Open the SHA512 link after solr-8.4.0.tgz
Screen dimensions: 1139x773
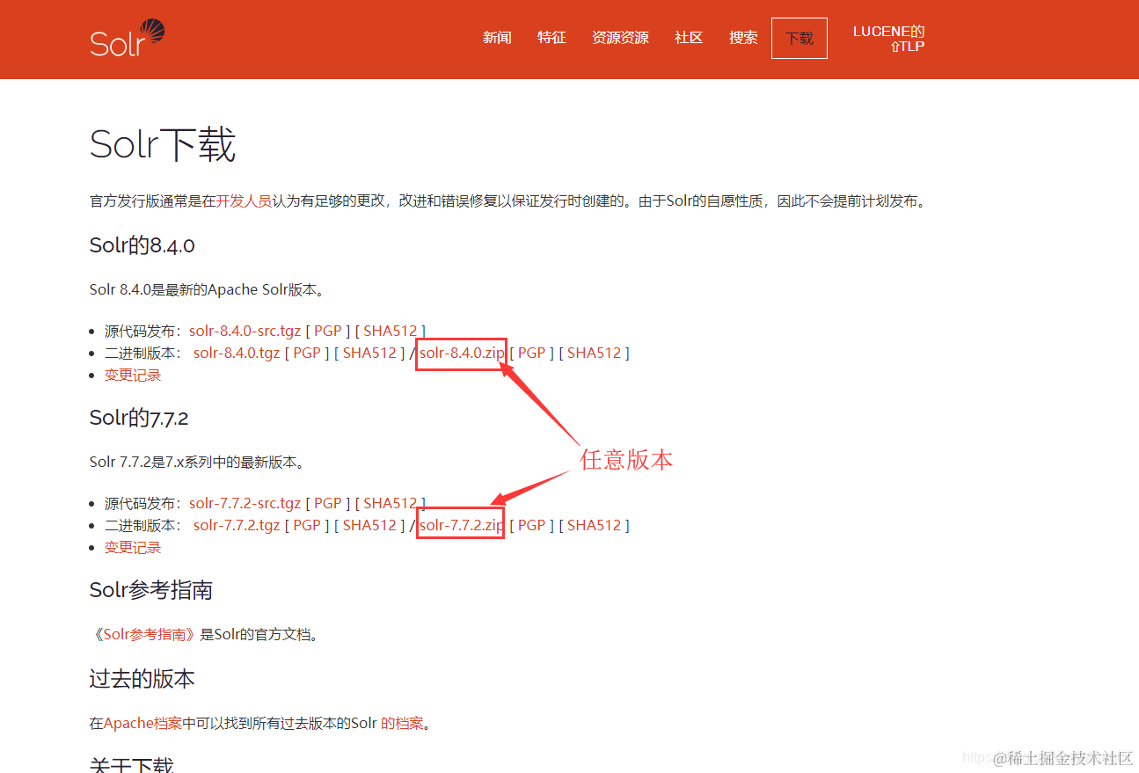[369, 353]
